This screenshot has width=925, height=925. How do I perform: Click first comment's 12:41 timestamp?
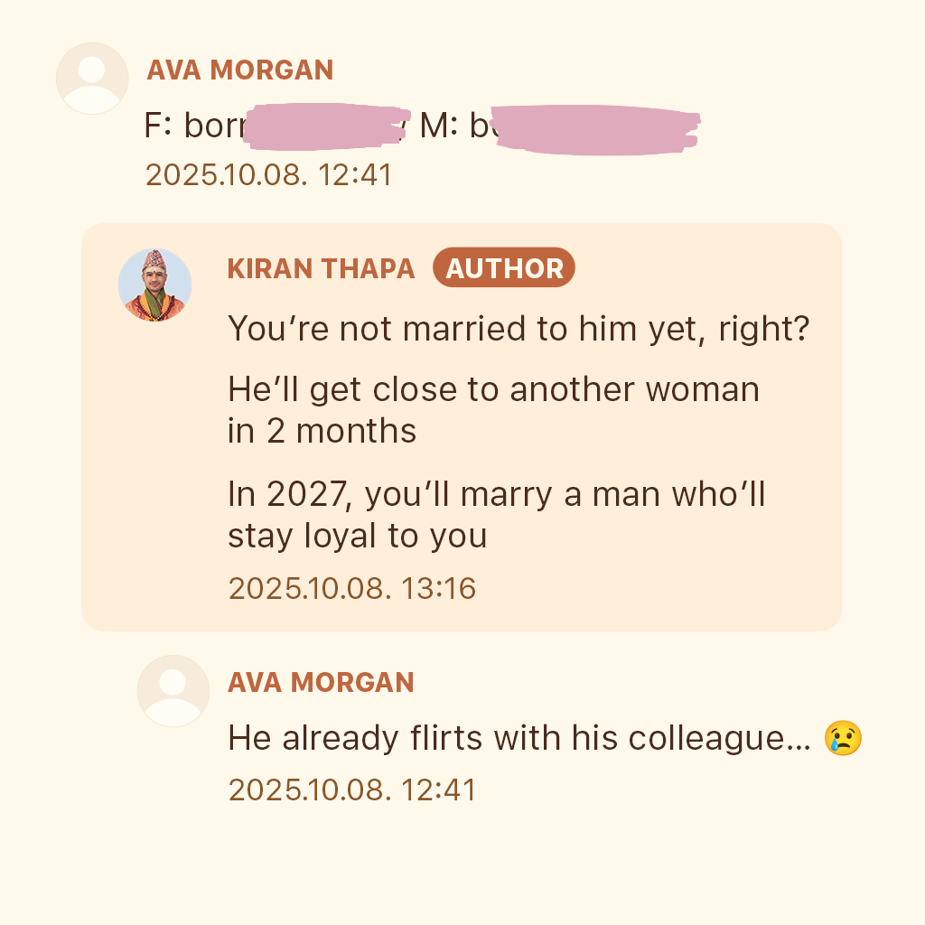(x=268, y=174)
